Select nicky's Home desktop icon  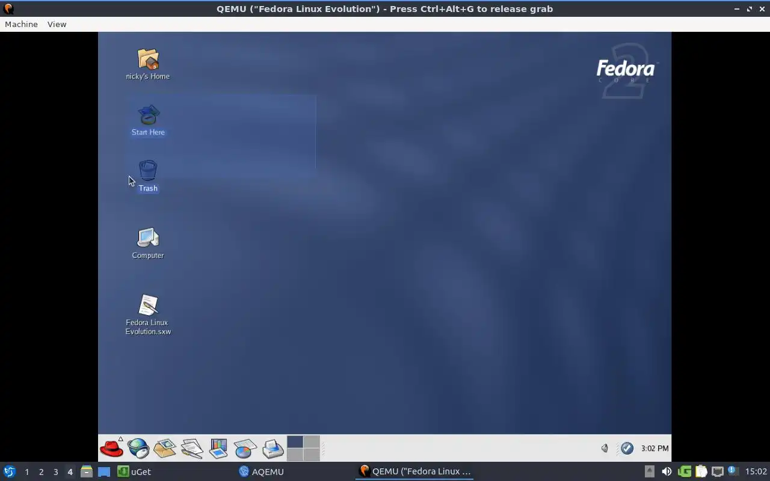click(148, 64)
